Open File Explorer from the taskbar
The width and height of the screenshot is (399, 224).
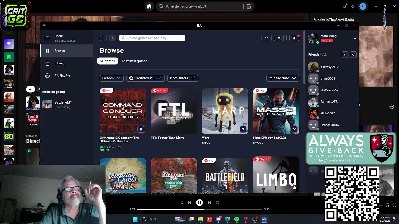coord(200,219)
